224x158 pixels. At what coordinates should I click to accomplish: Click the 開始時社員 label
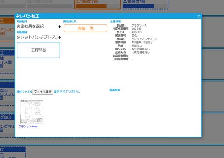coord(70,21)
